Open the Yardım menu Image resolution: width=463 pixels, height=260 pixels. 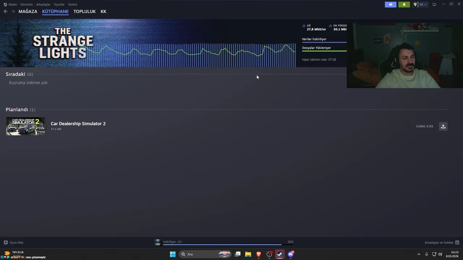point(72,4)
